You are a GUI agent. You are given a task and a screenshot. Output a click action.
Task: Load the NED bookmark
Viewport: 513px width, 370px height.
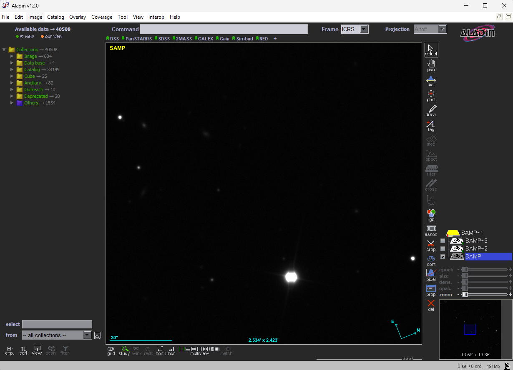point(262,39)
